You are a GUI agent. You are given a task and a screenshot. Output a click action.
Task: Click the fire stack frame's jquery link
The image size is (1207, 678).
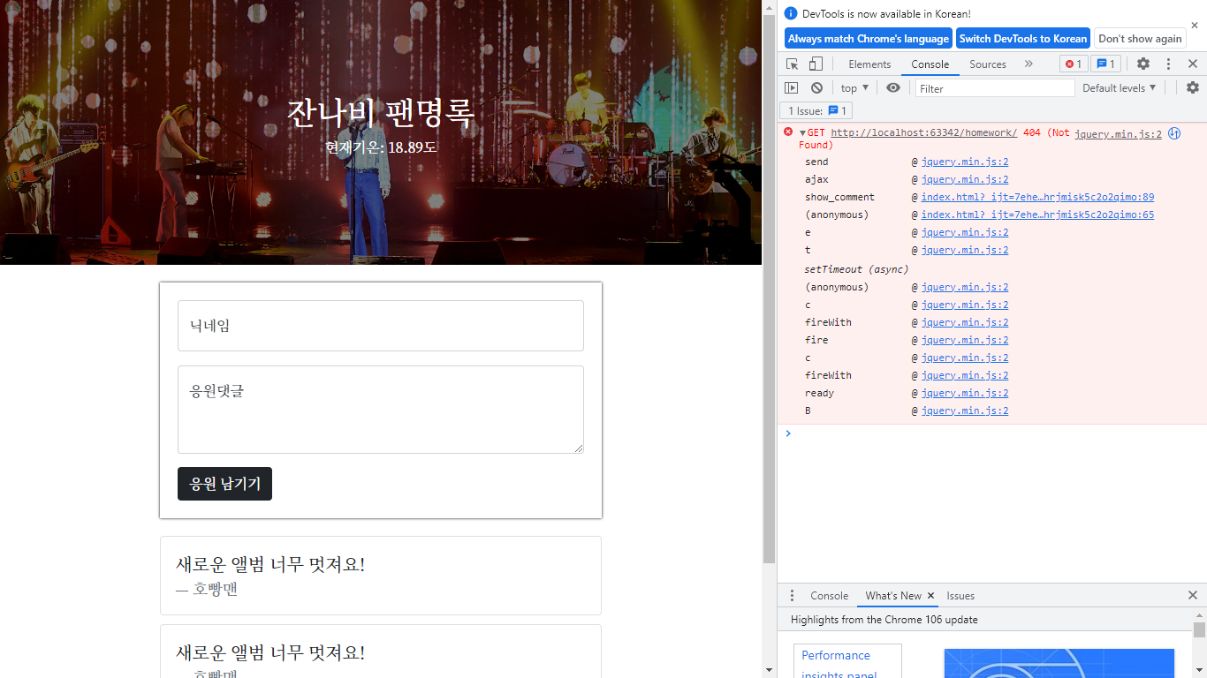tap(965, 340)
